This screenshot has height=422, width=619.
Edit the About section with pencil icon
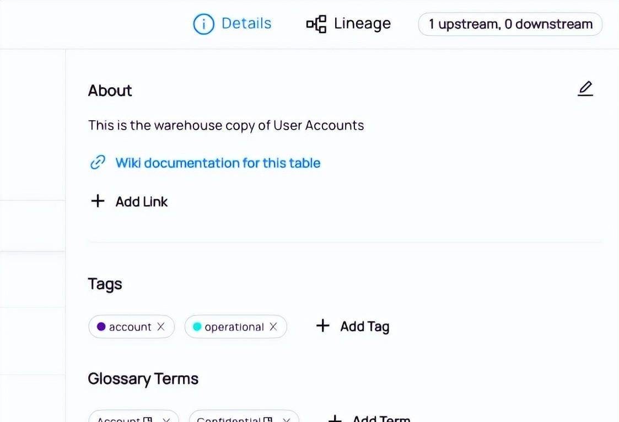tap(585, 88)
